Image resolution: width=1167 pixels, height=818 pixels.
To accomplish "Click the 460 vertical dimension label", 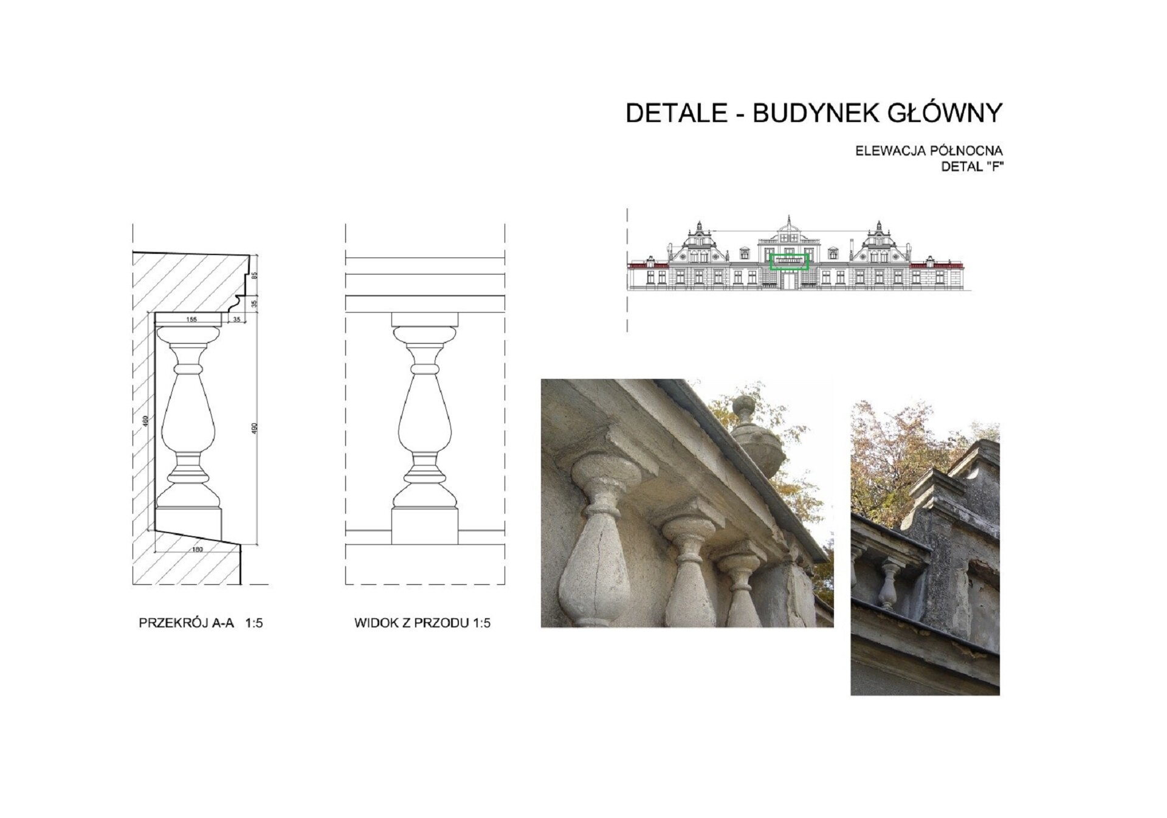I will (146, 421).
